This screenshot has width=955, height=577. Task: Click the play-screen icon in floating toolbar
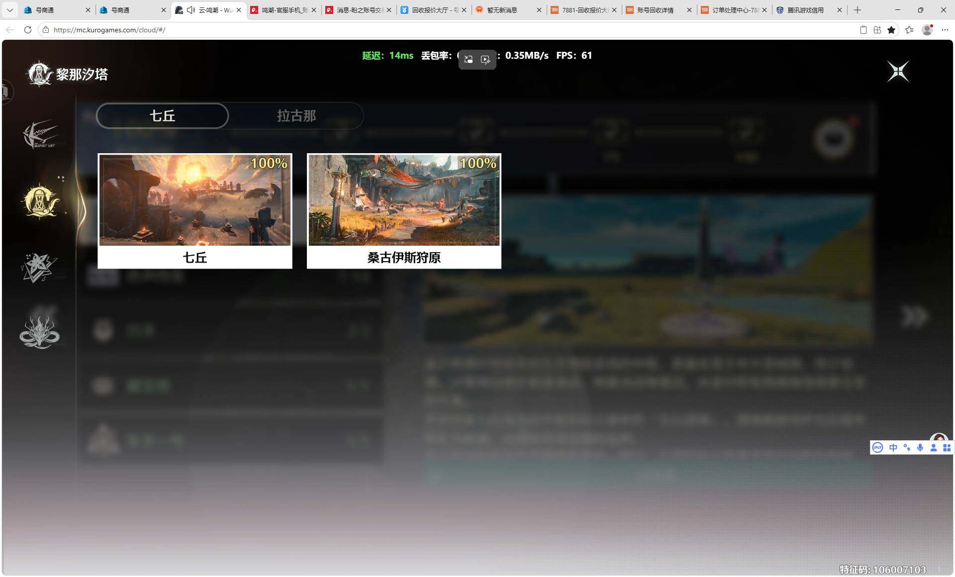click(x=485, y=60)
